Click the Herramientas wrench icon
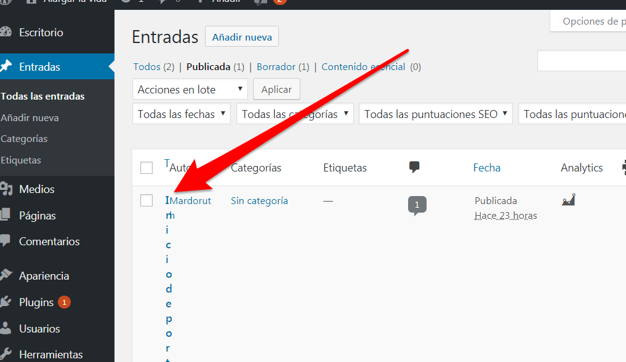 click(x=5, y=354)
